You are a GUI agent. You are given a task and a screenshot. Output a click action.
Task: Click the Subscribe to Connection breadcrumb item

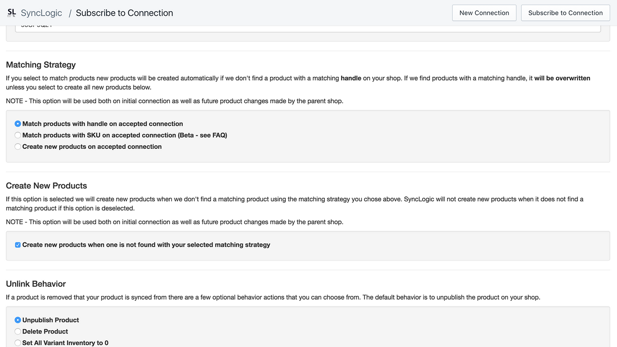124,13
